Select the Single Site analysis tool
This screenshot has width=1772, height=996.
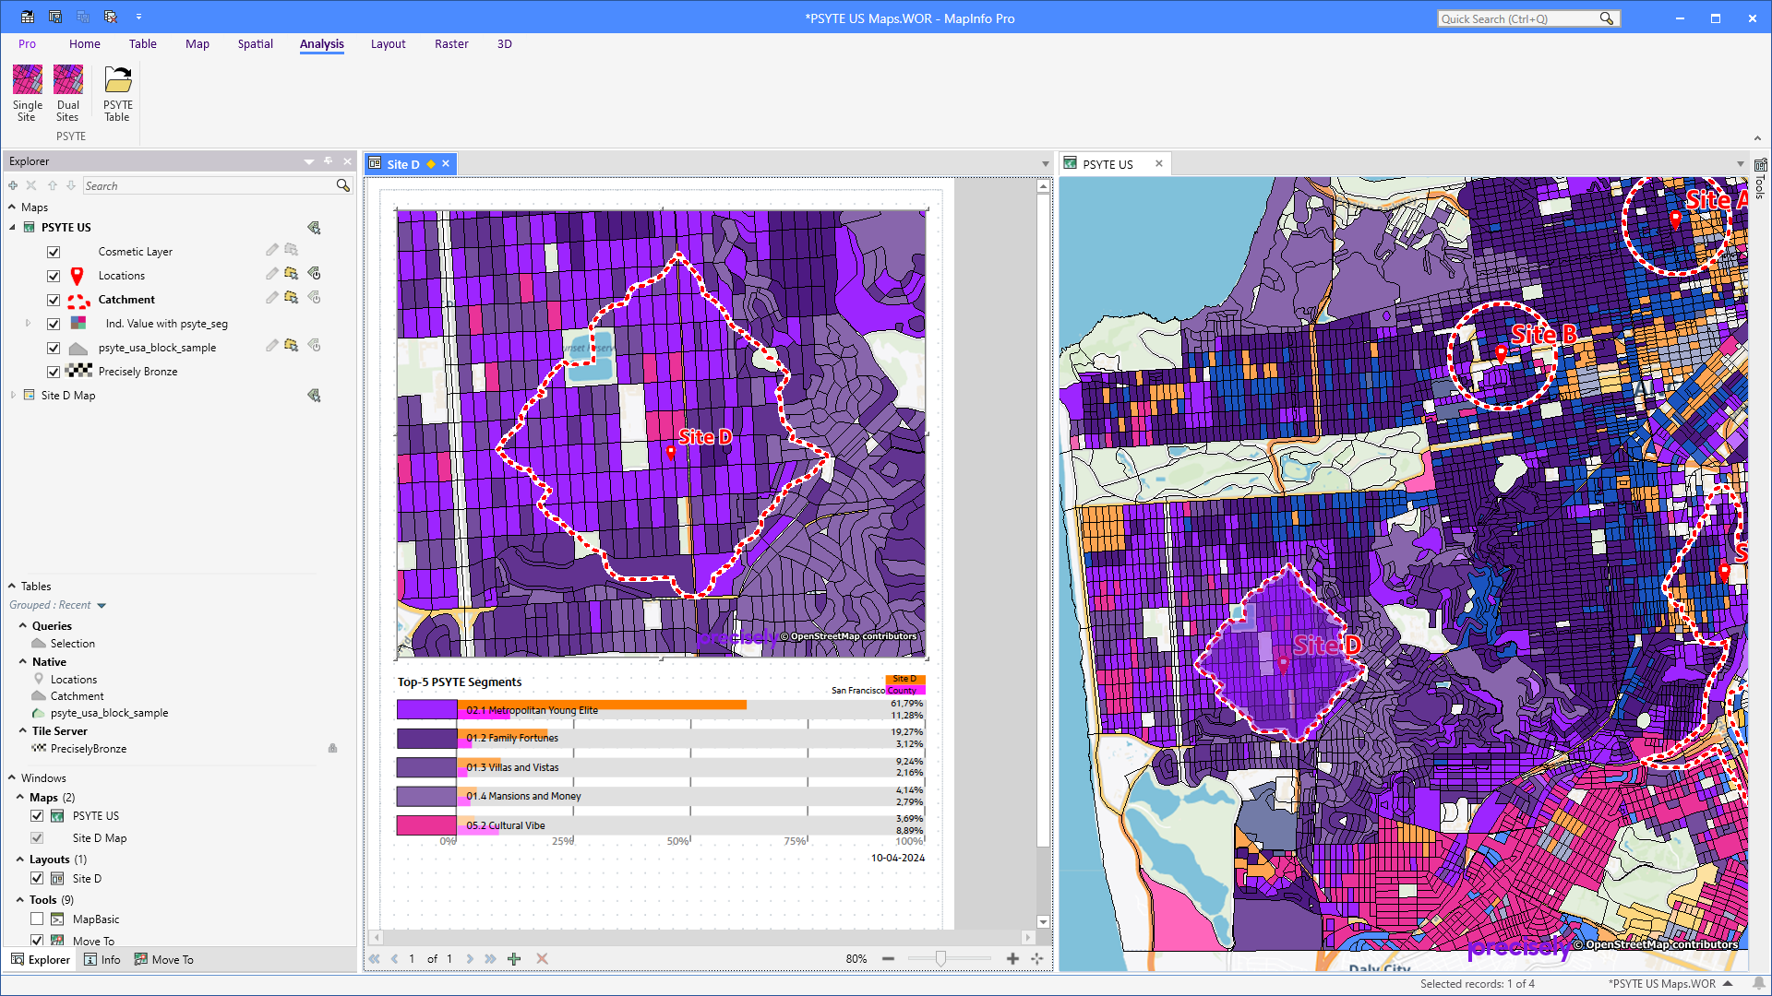(27, 92)
